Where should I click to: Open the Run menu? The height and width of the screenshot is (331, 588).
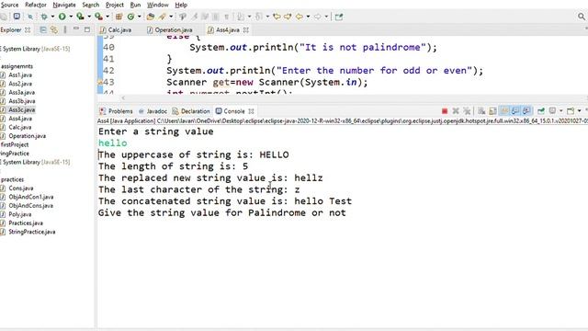[x=135, y=5]
